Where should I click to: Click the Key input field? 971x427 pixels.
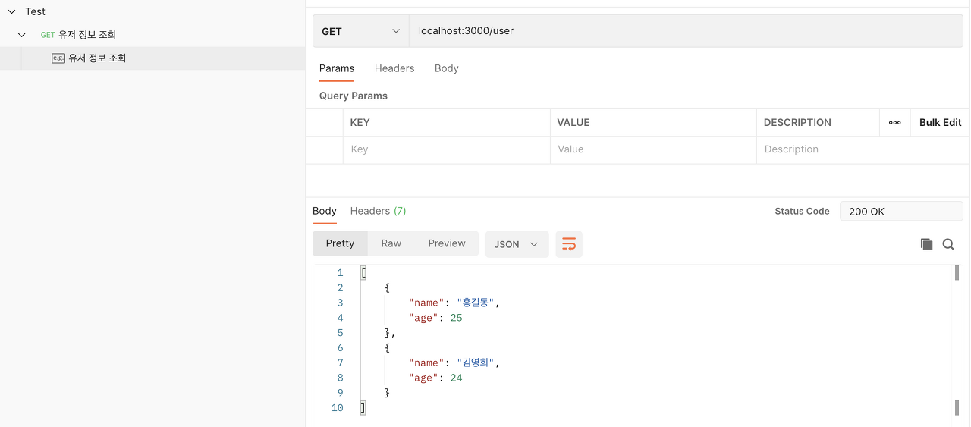[x=447, y=149]
